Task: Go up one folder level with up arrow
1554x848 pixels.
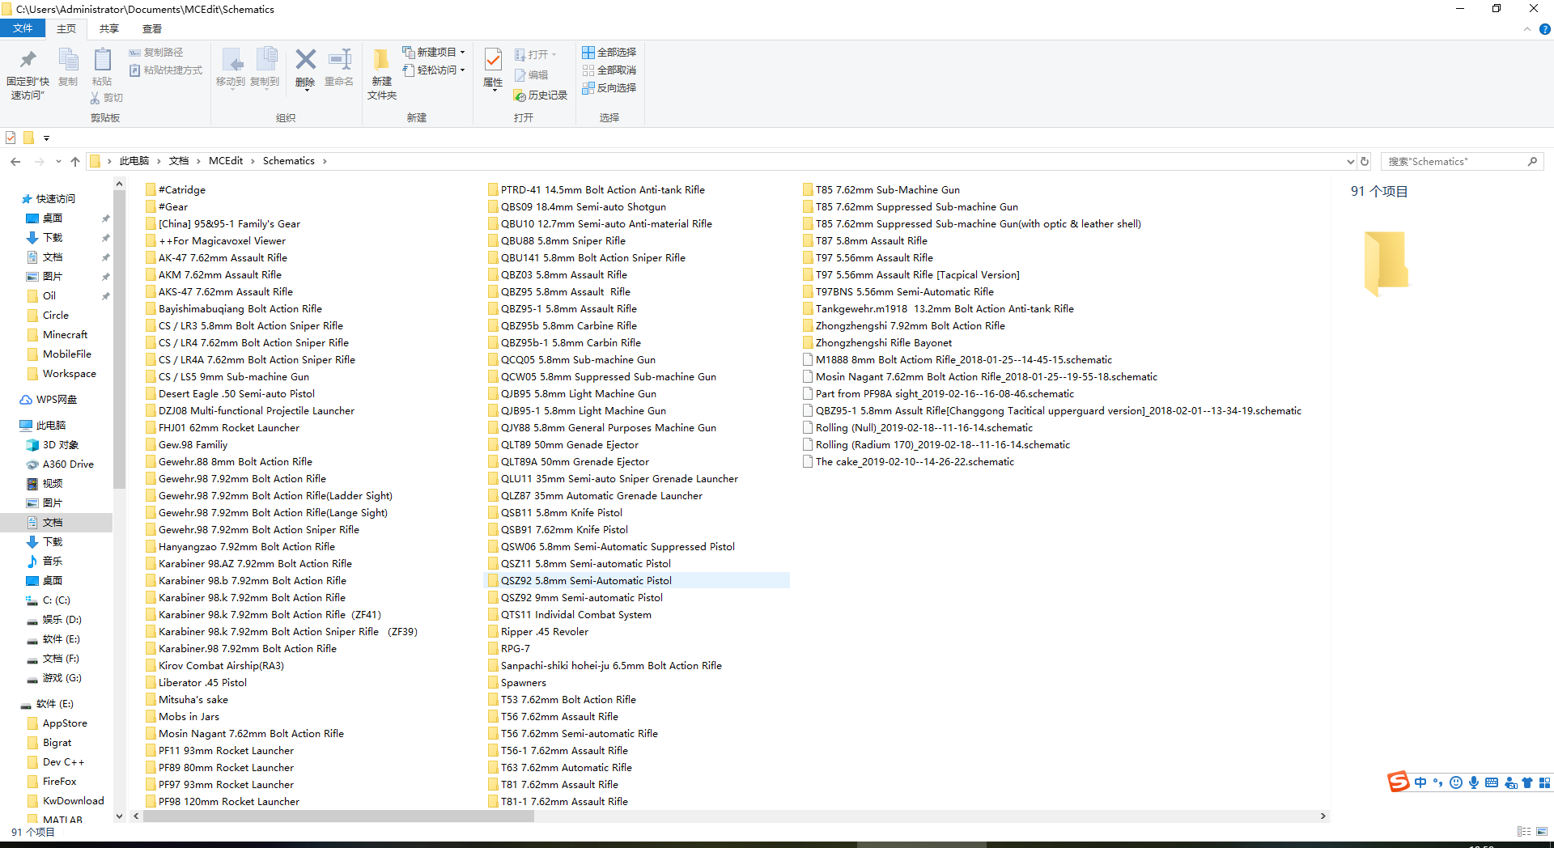Action: coord(75,161)
